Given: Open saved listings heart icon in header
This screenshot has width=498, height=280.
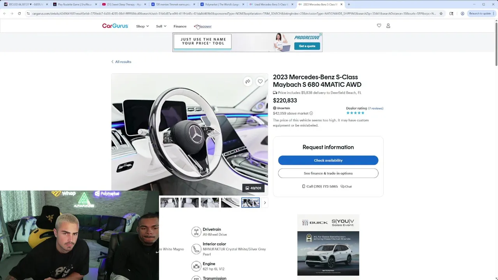Looking at the screenshot, I should point(379,26).
